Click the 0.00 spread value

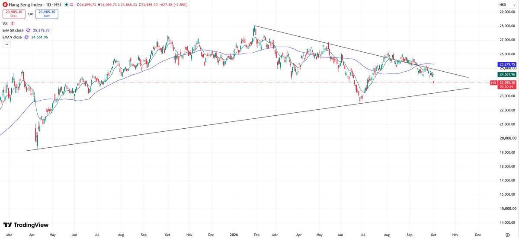click(30, 14)
